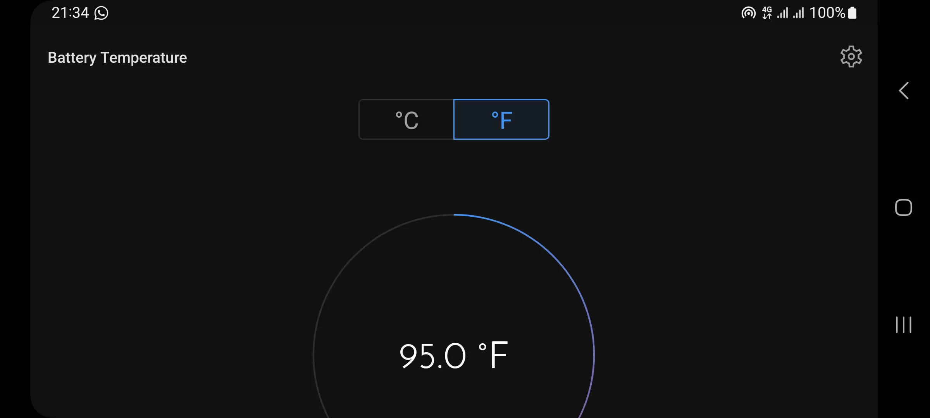Tap the WiFi/hotspot status icon
This screenshot has height=418, width=930.
pyautogui.click(x=749, y=13)
